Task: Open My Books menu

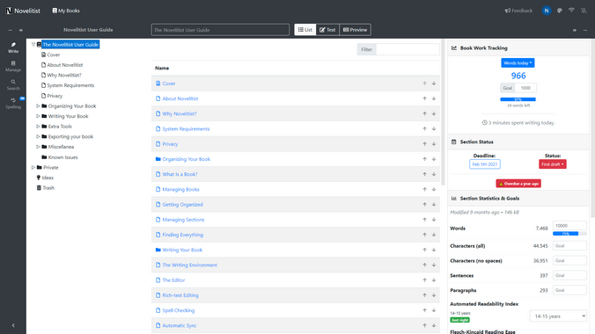Action: [66, 11]
